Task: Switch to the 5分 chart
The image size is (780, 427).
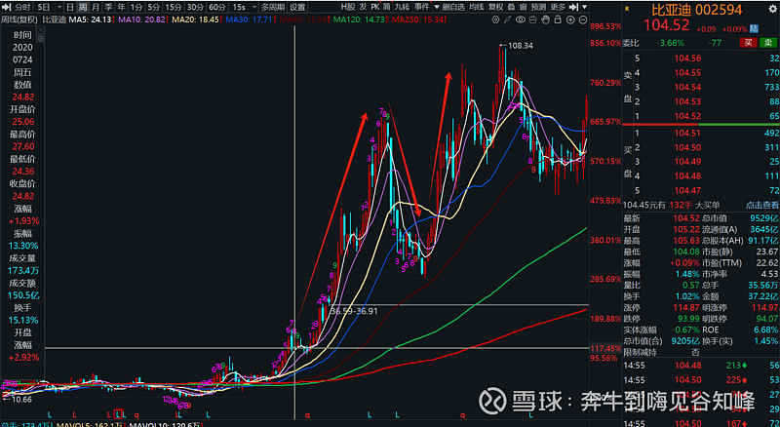Action: click(x=153, y=7)
